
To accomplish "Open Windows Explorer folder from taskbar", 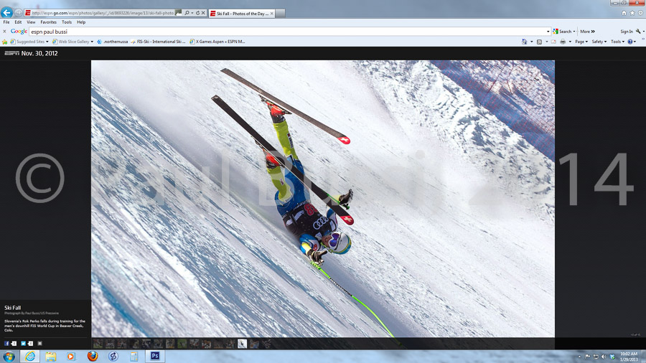I will (51, 357).
